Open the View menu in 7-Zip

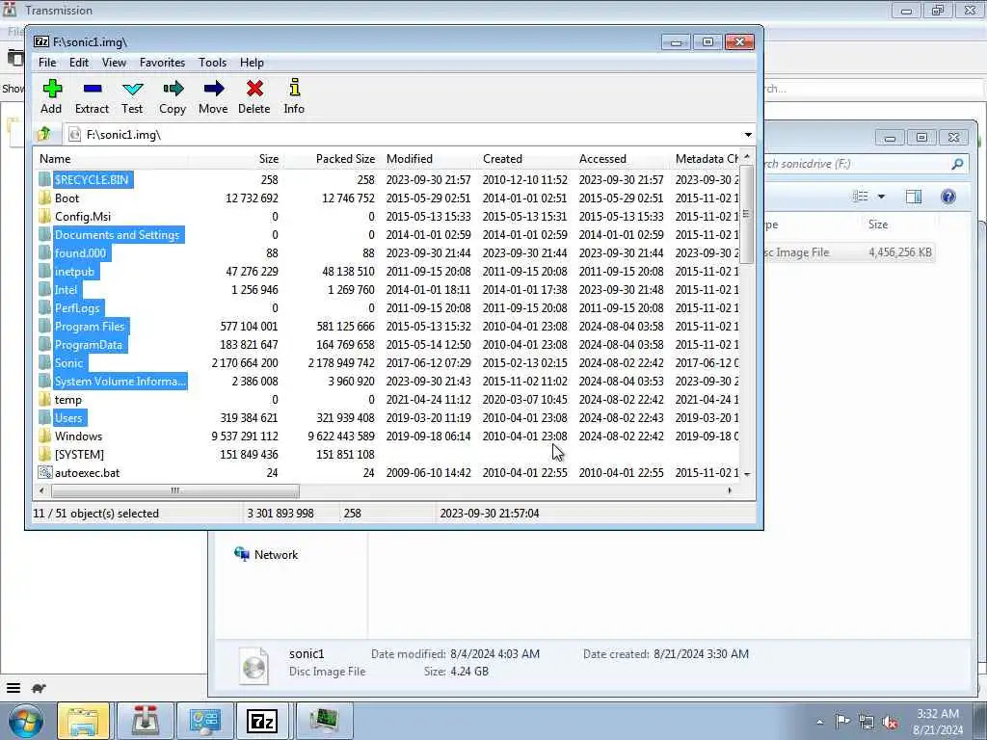[x=114, y=63]
